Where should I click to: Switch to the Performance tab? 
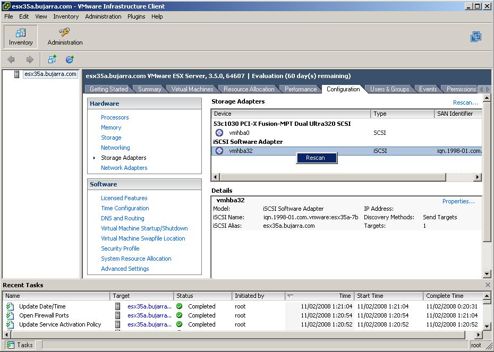(x=301, y=89)
